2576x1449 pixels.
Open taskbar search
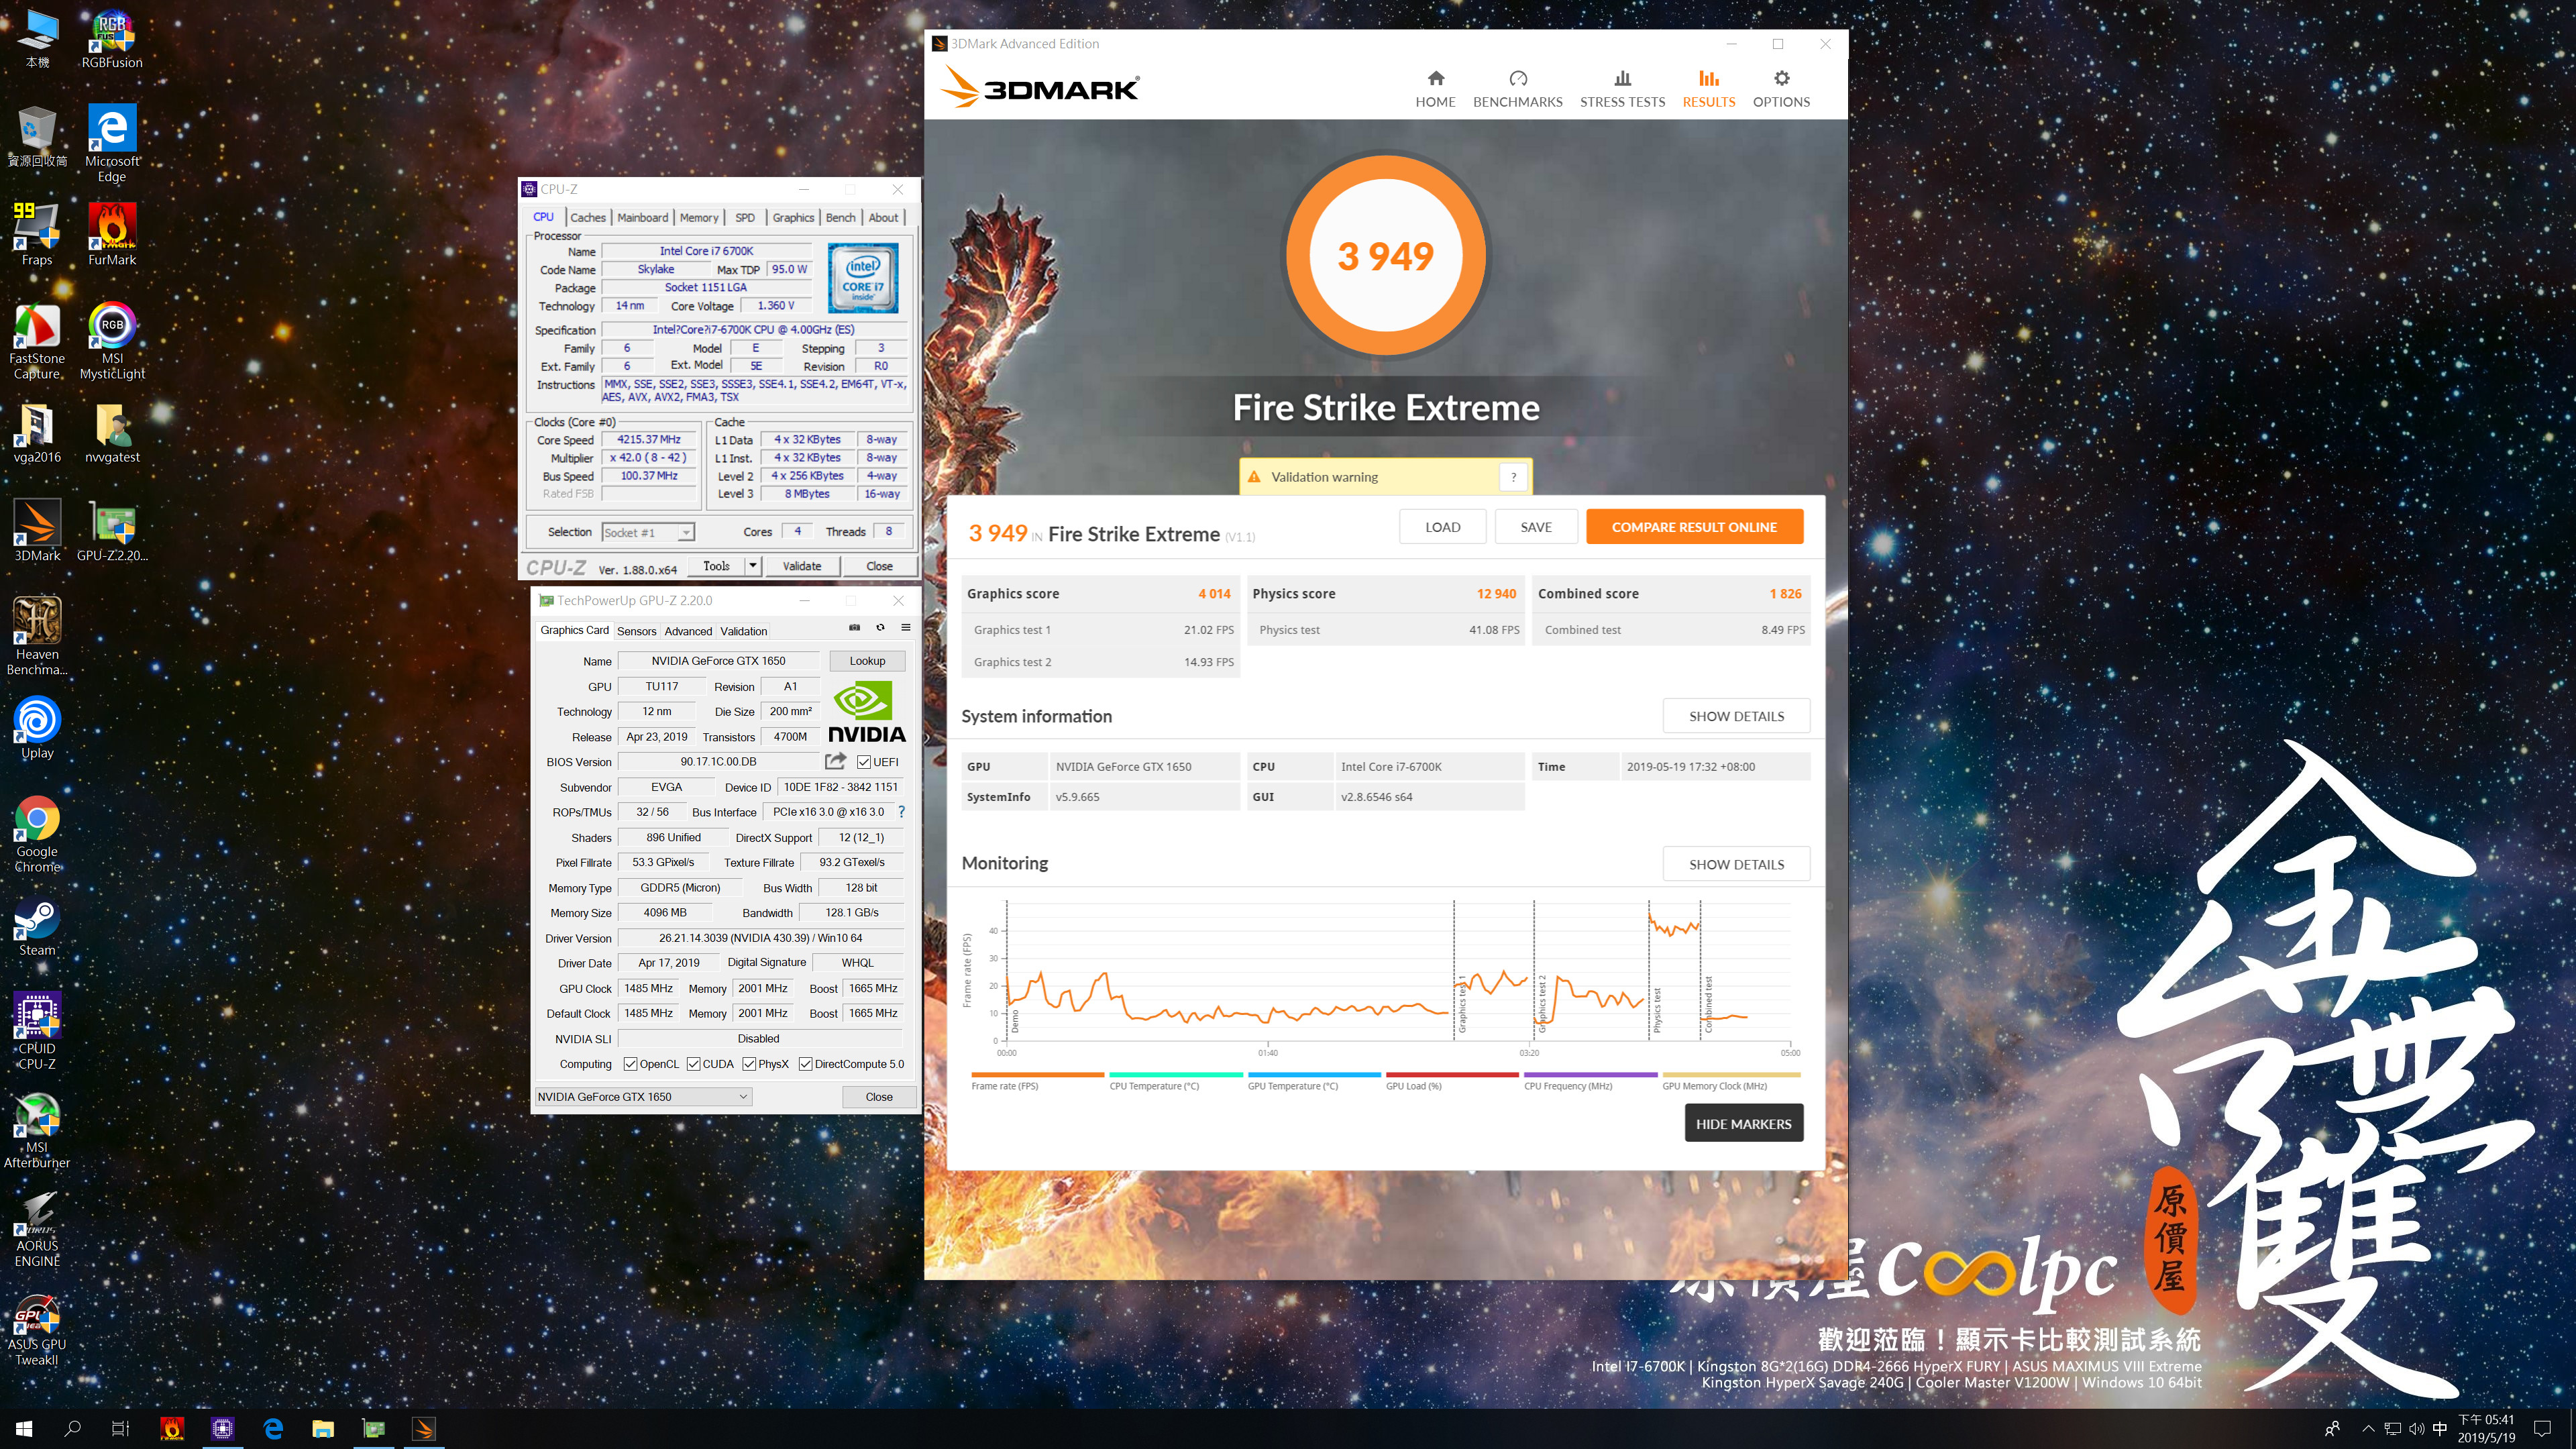point(73,1429)
